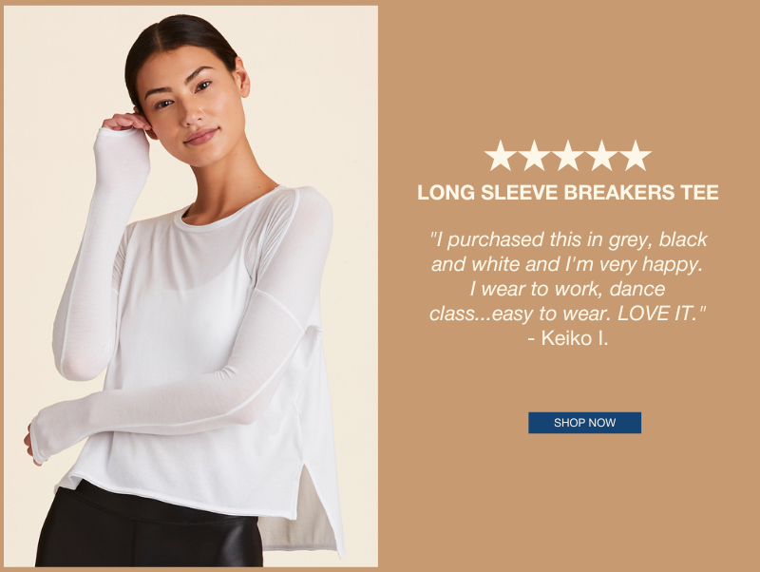This screenshot has width=760, height=572.
Task: Click the reviewer name Keiko I.
Action: point(575,338)
